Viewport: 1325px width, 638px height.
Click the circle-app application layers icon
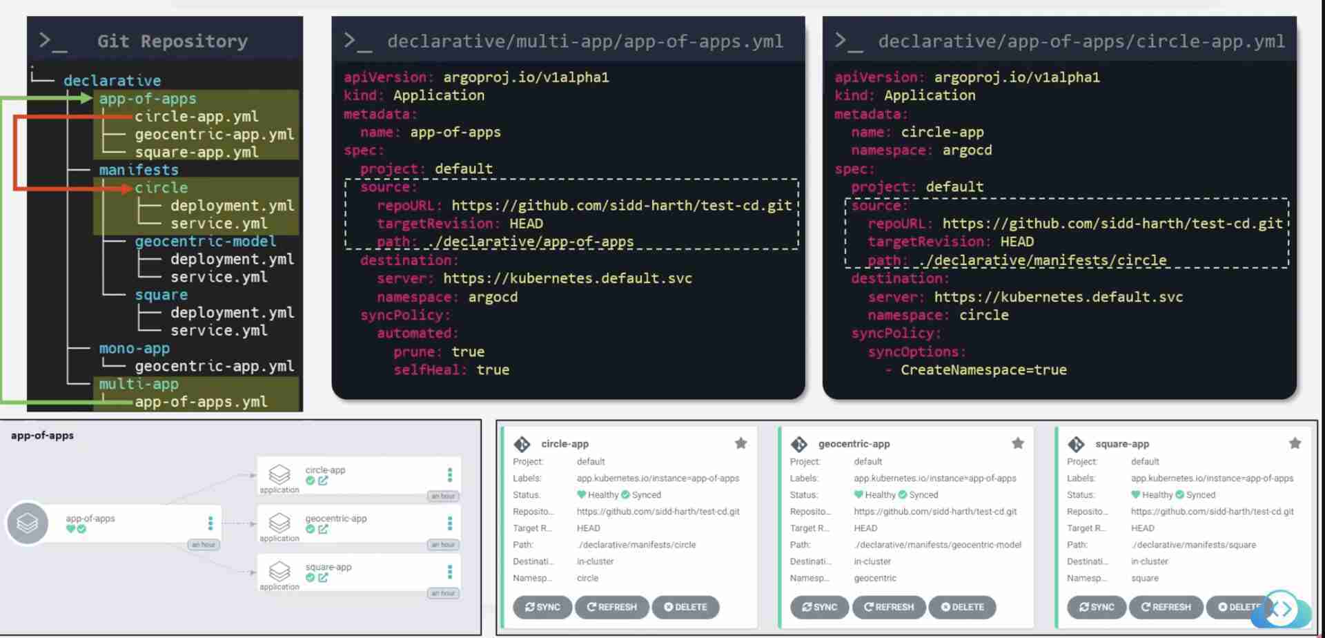279,474
